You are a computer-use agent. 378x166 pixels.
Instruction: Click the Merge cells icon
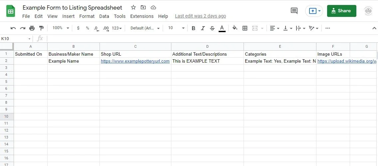255,28
